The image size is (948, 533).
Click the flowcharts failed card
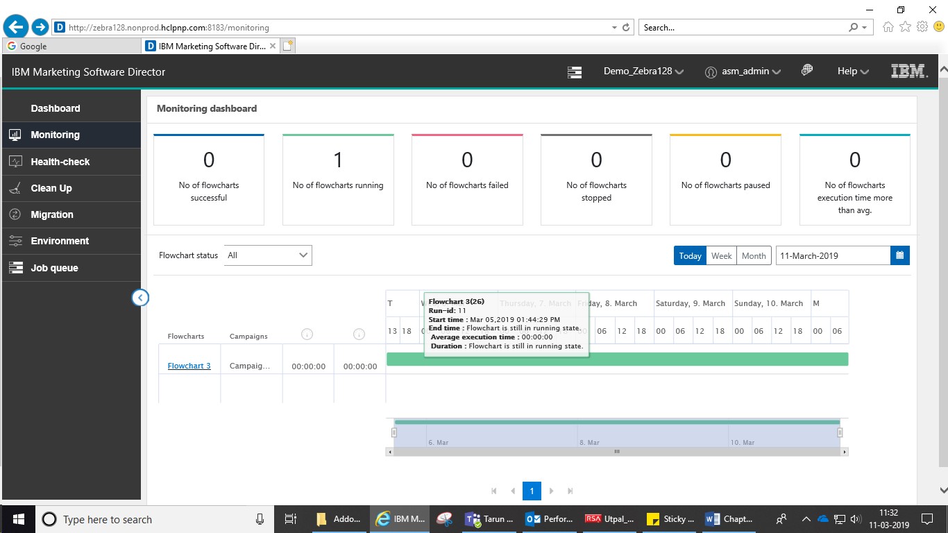467,180
